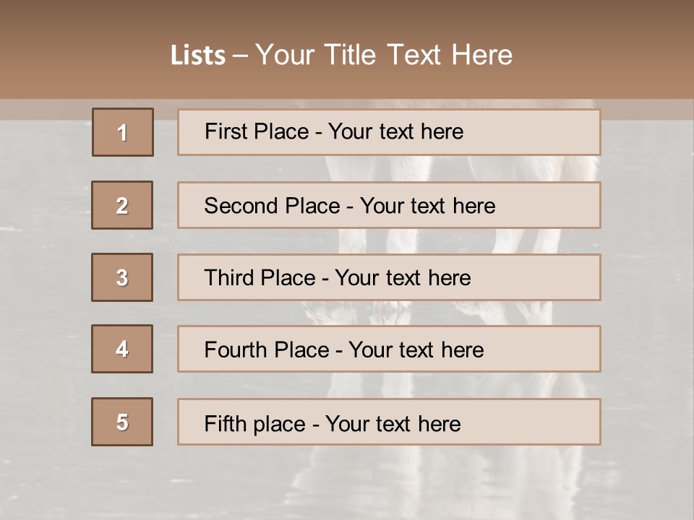Select the Your Title Text Here heading
The width and height of the screenshot is (694, 520).
click(384, 55)
